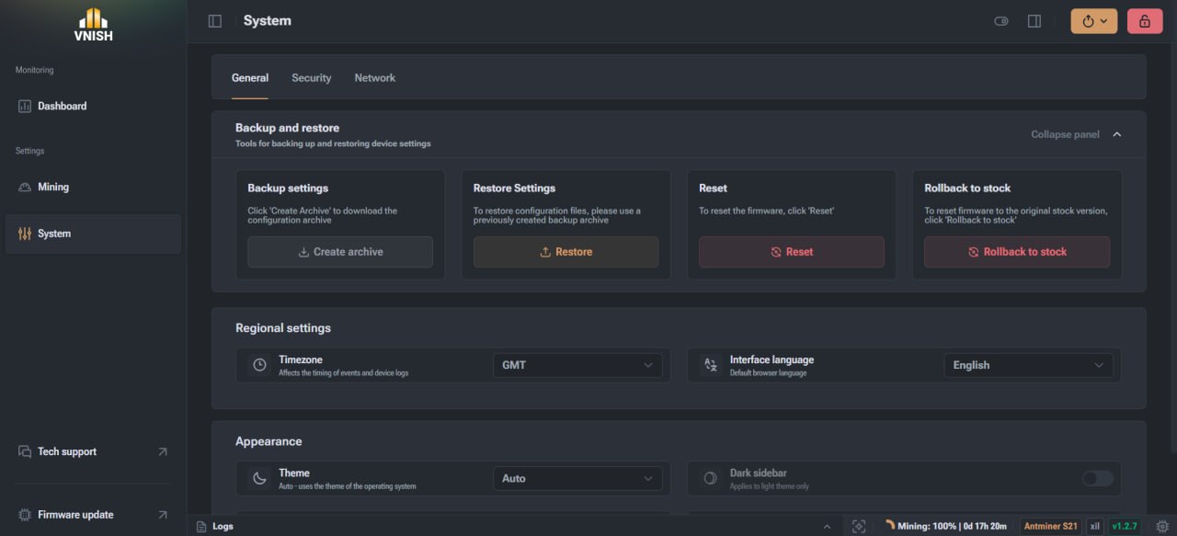Click the Reset button

pyautogui.click(x=792, y=252)
